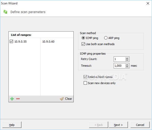Screen dimensions: 152x130
Task: Increase Retry Count with up arrow
Action: click(127, 58)
